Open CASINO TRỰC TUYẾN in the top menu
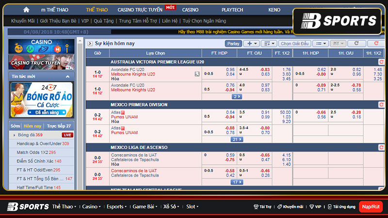This screenshot has height=218, width=388. [140, 10]
